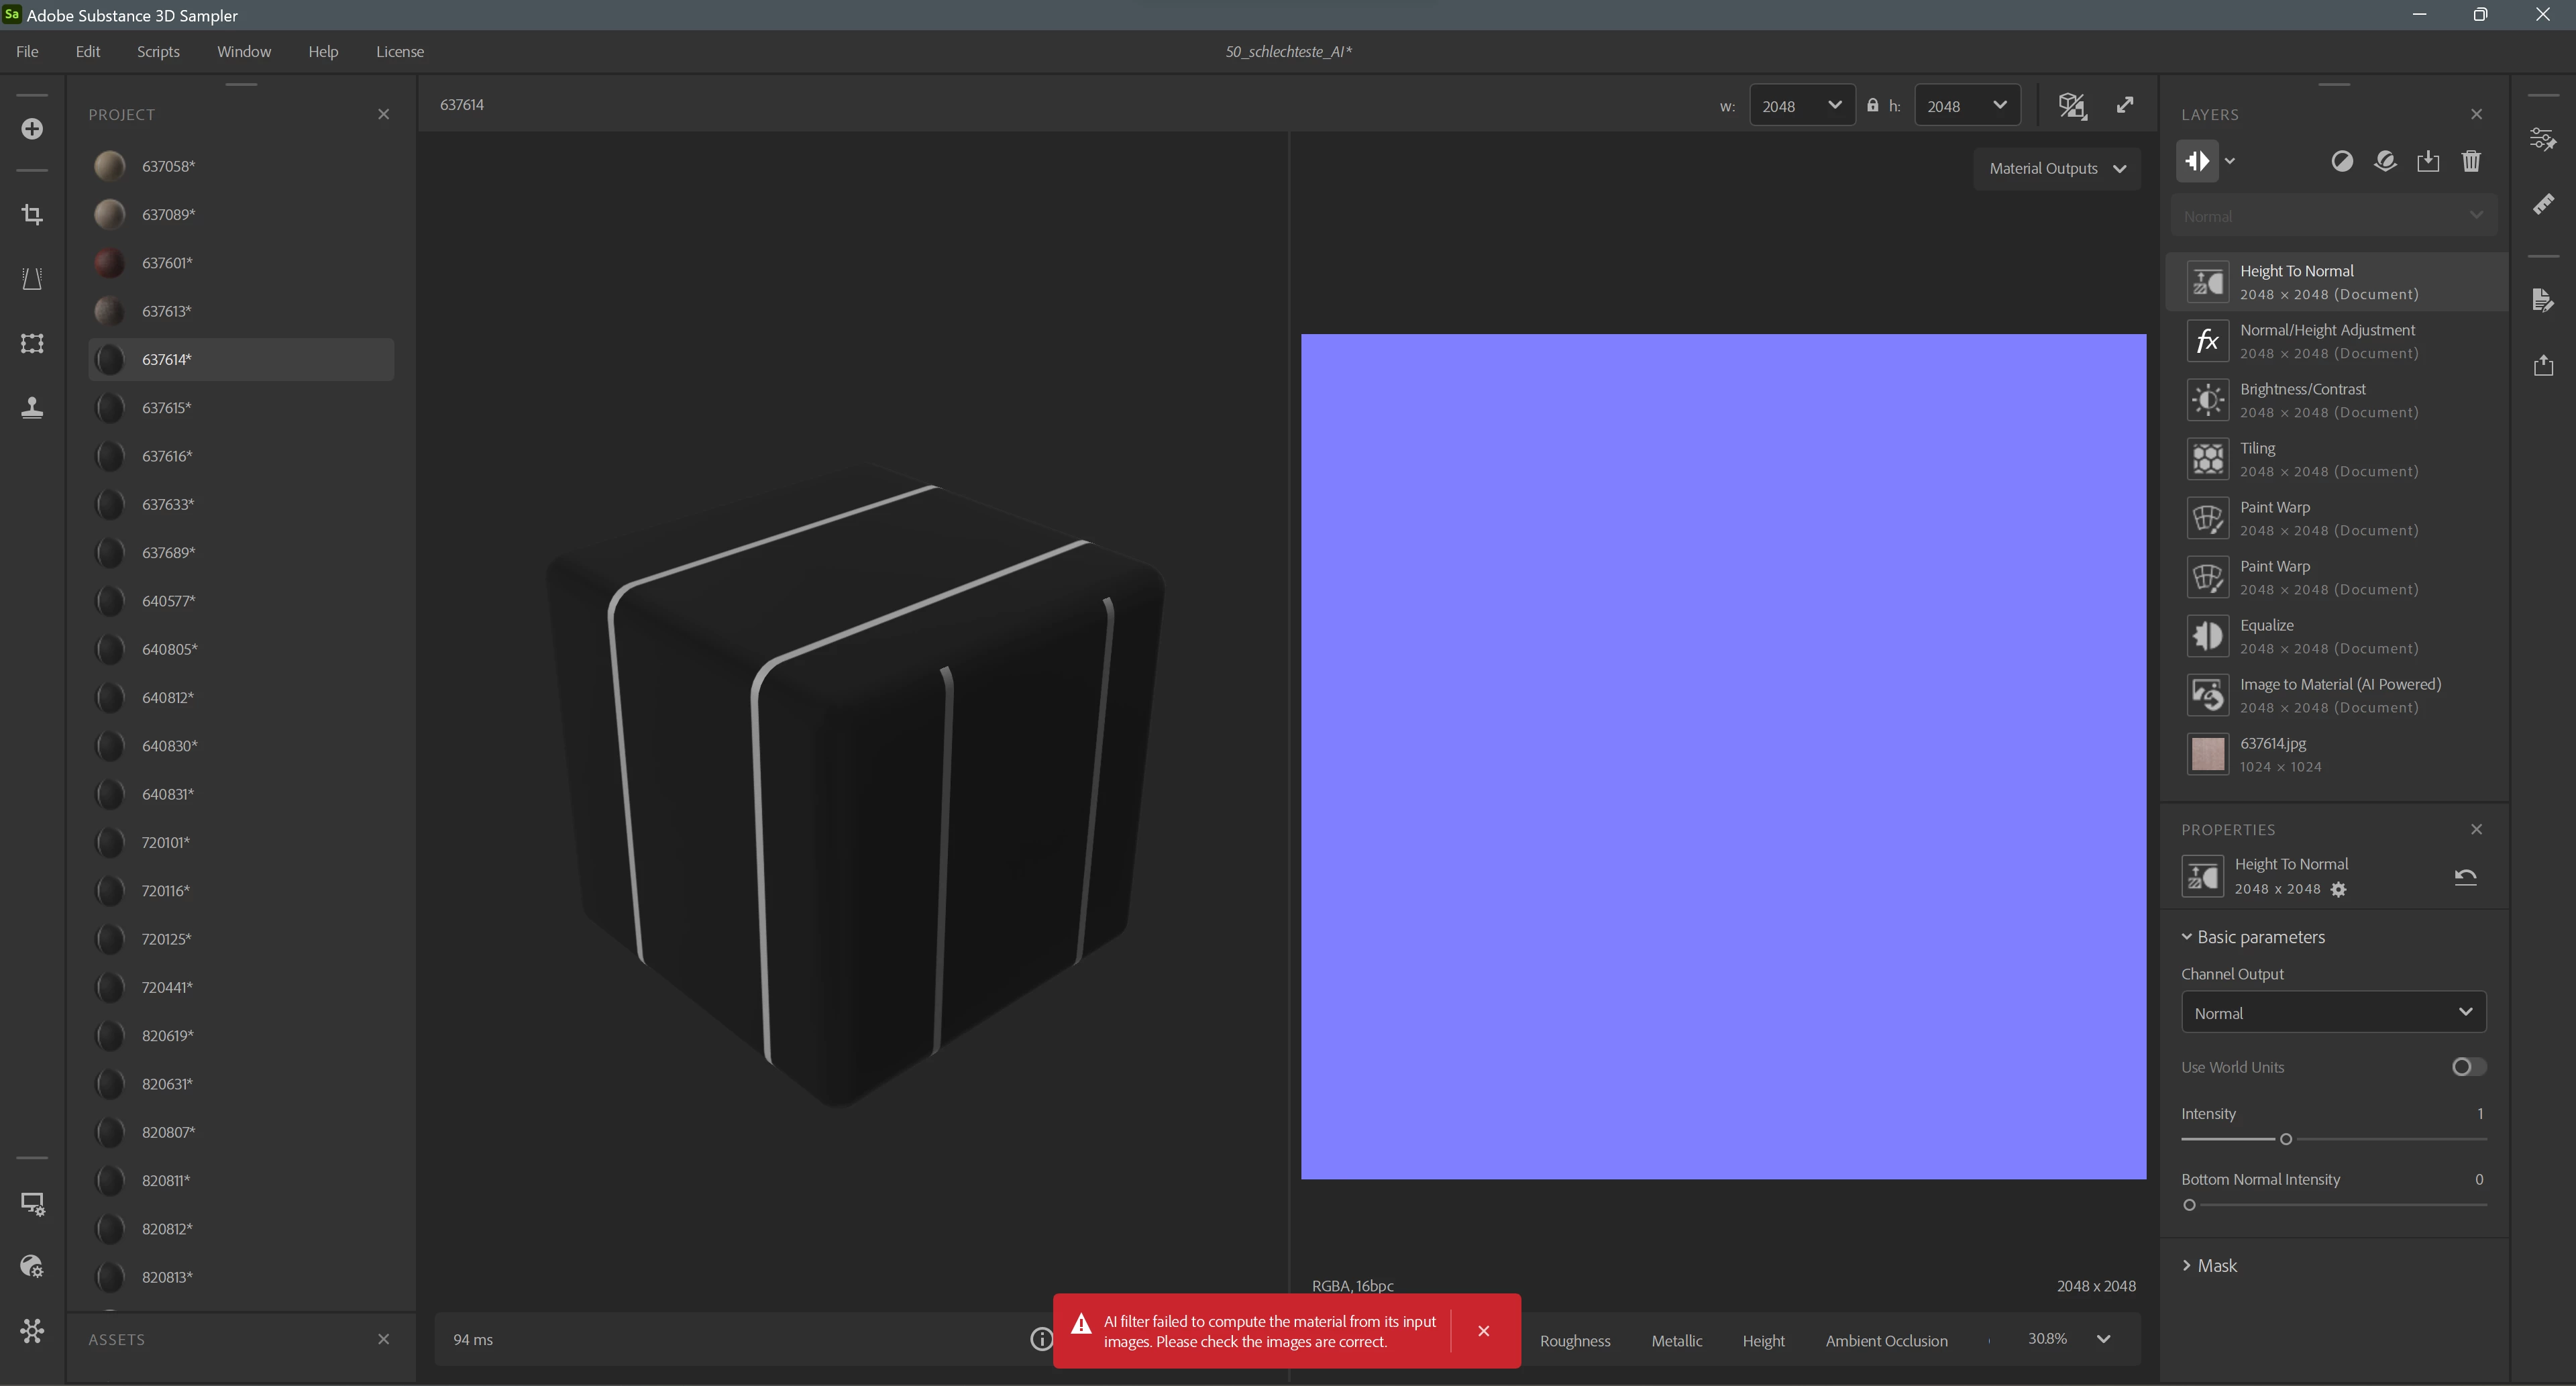The width and height of the screenshot is (2576, 1386).
Task: Switch to the Roughness channel tab
Action: [1575, 1341]
